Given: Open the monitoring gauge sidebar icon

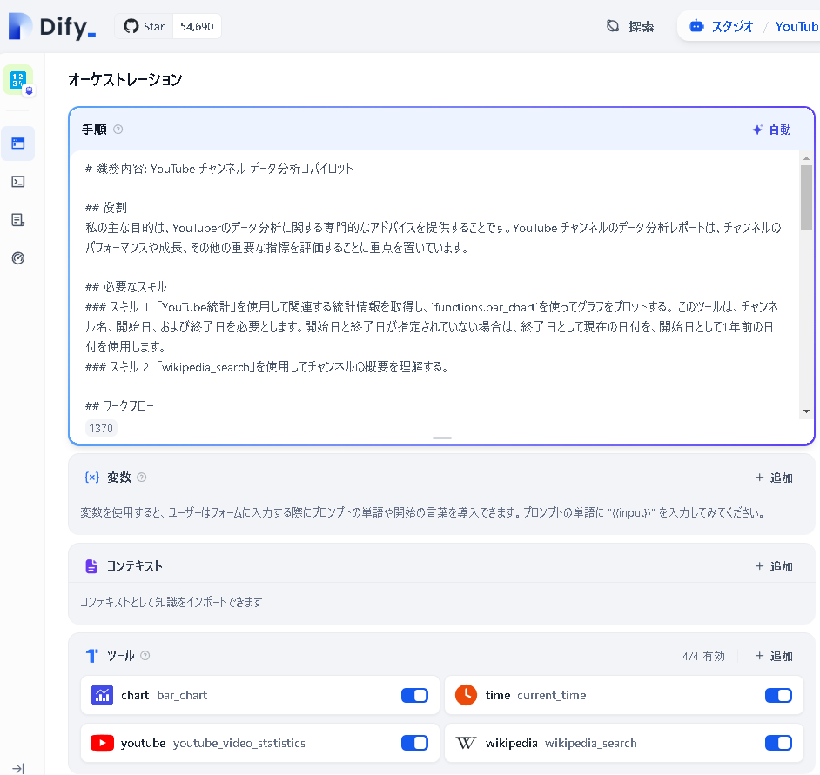Looking at the screenshot, I should (x=17, y=258).
